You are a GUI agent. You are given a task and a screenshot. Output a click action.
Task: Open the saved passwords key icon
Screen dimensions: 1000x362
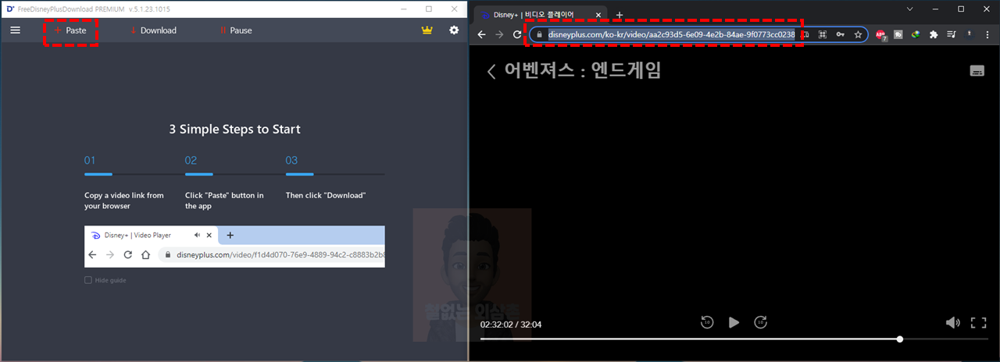[840, 34]
